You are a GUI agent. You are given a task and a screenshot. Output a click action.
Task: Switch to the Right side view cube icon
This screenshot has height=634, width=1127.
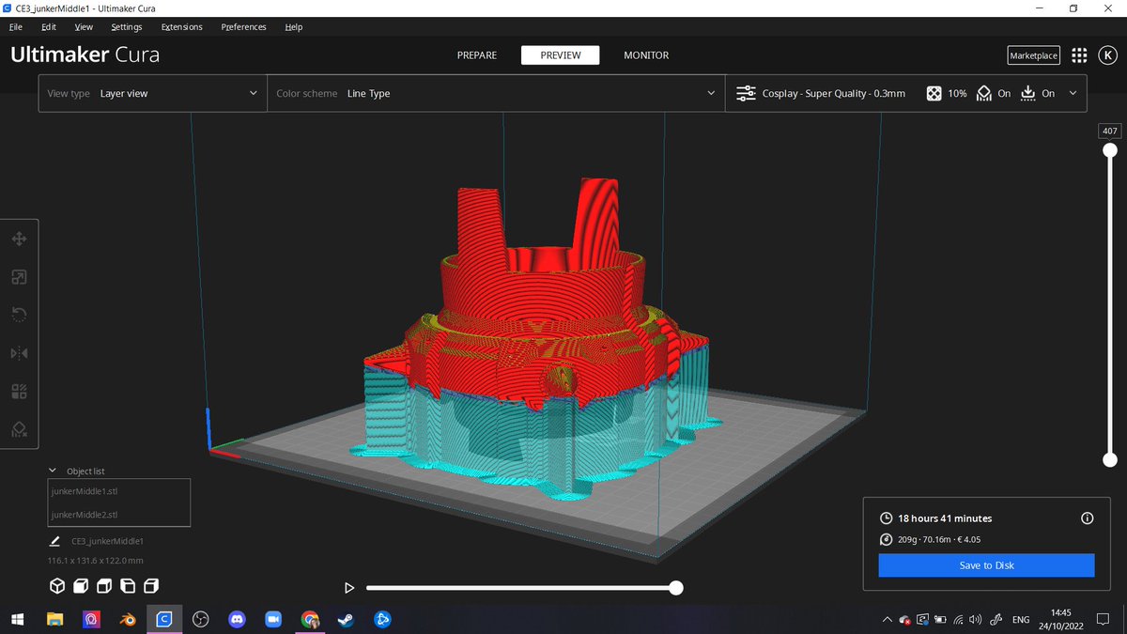tap(151, 586)
